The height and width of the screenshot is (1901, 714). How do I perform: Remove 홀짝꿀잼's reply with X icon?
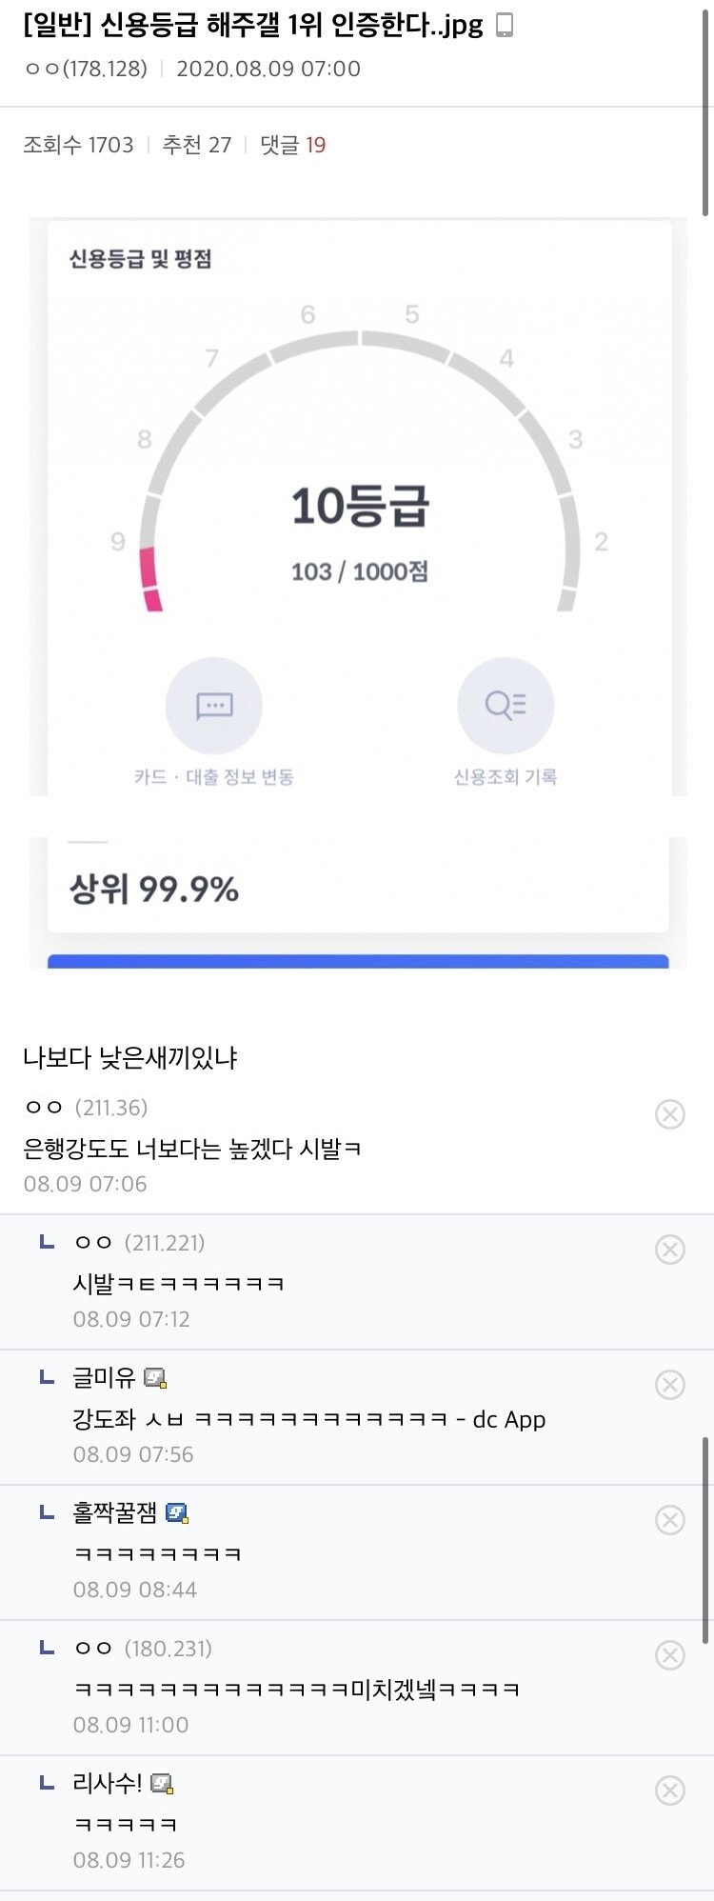[x=670, y=1519]
